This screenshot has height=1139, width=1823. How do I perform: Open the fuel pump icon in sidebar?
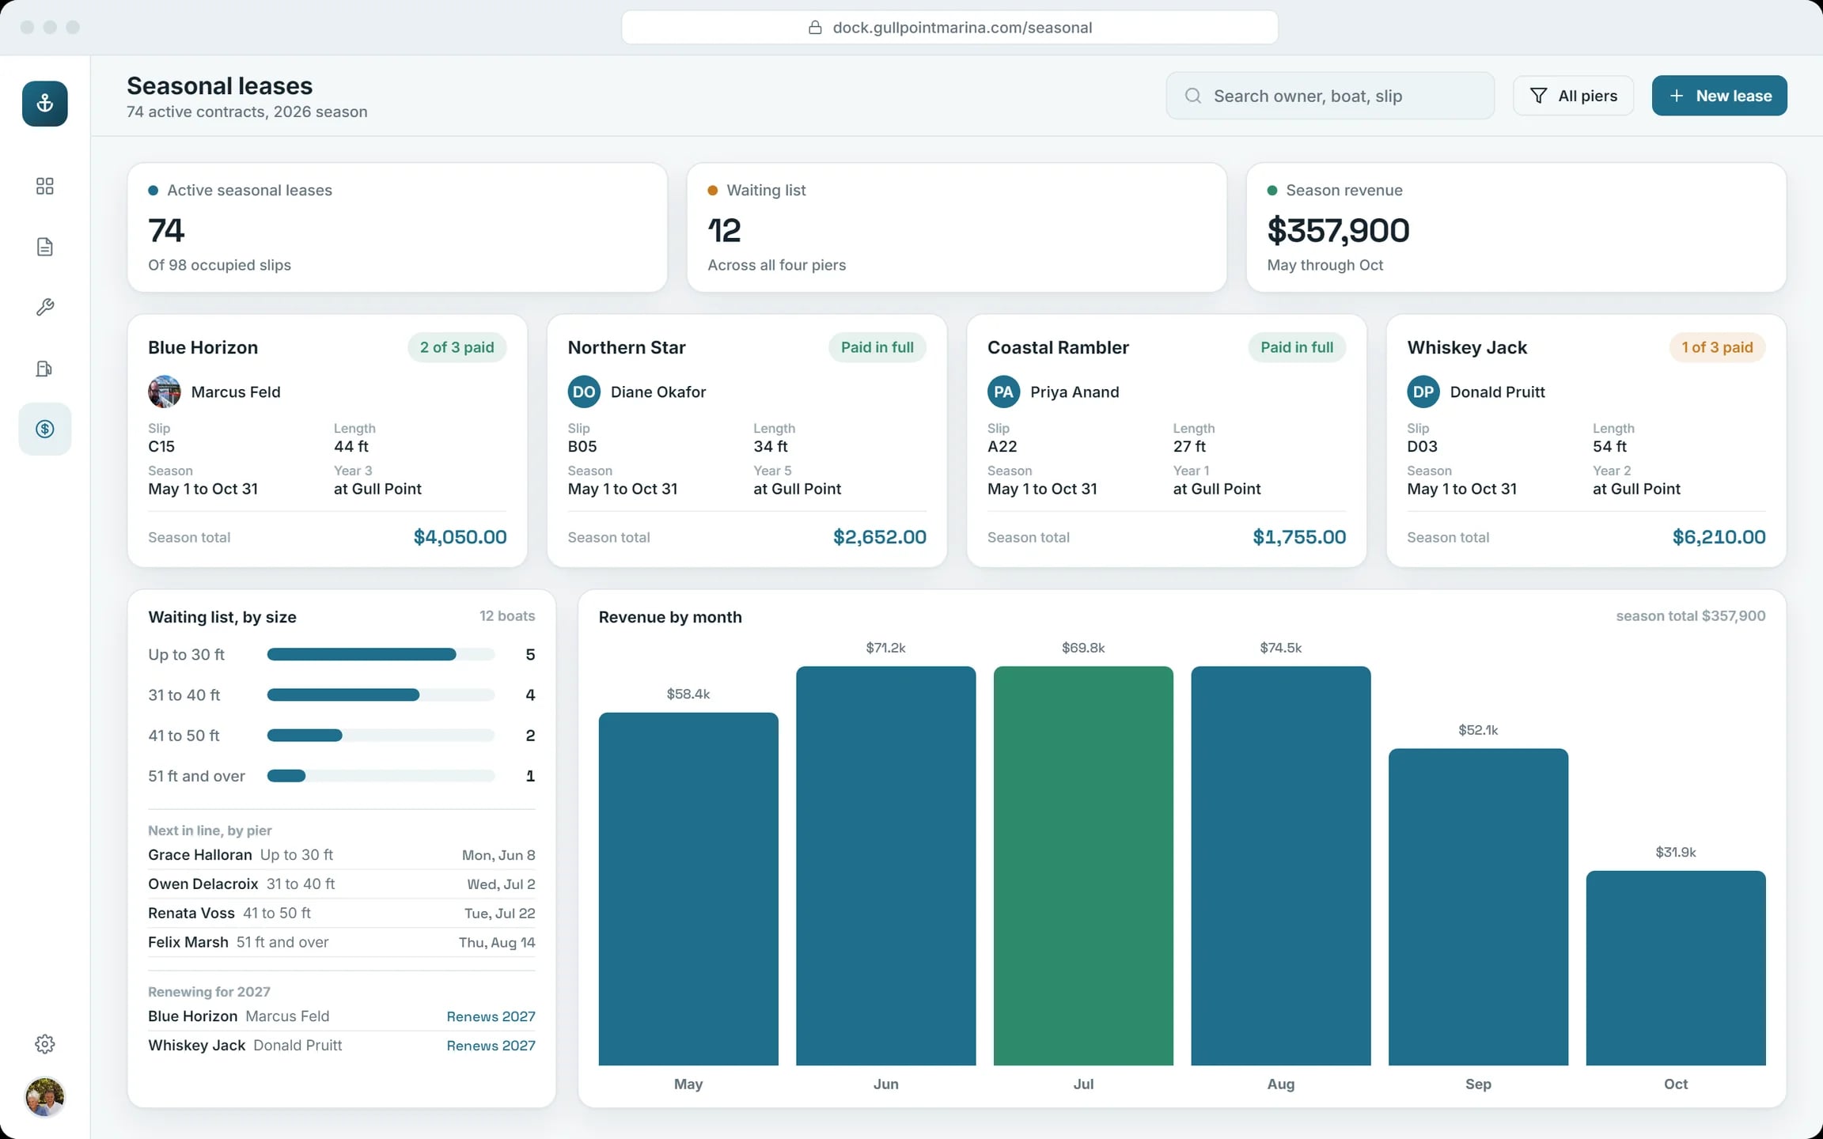pyautogui.click(x=45, y=369)
